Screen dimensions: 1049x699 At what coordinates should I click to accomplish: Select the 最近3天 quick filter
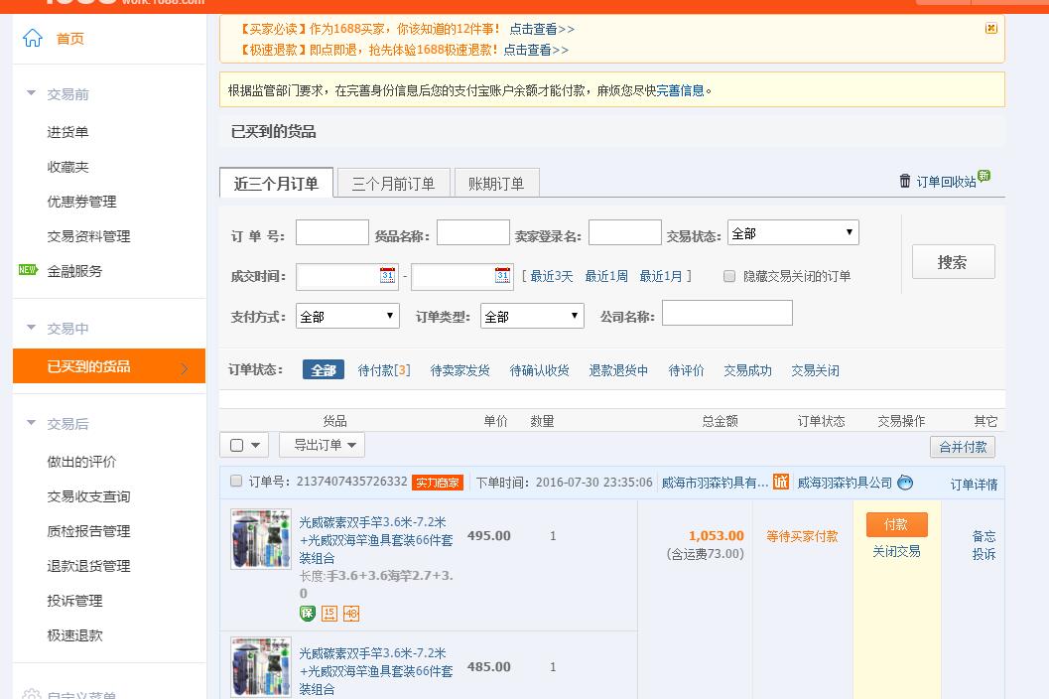551,276
